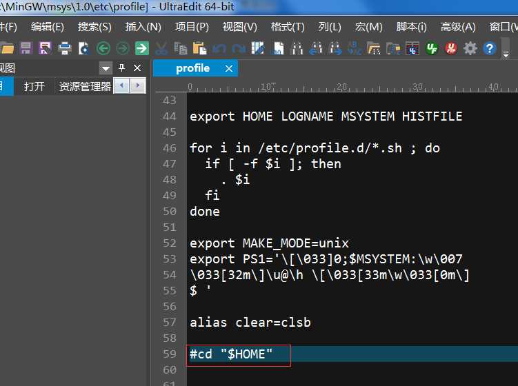Click the 'done' line in the editor
Image resolution: width=518 pixels, height=386 pixels.
point(204,212)
